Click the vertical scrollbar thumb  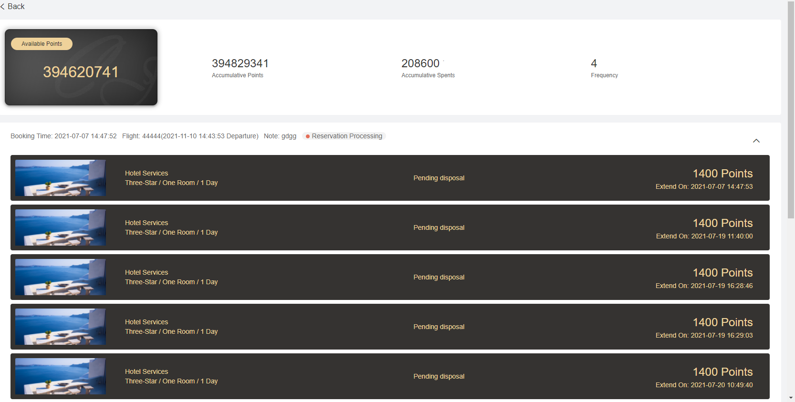coord(791,110)
